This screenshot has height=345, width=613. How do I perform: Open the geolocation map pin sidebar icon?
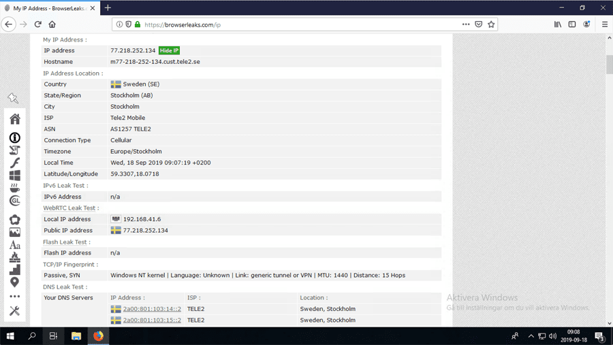[x=15, y=282]
